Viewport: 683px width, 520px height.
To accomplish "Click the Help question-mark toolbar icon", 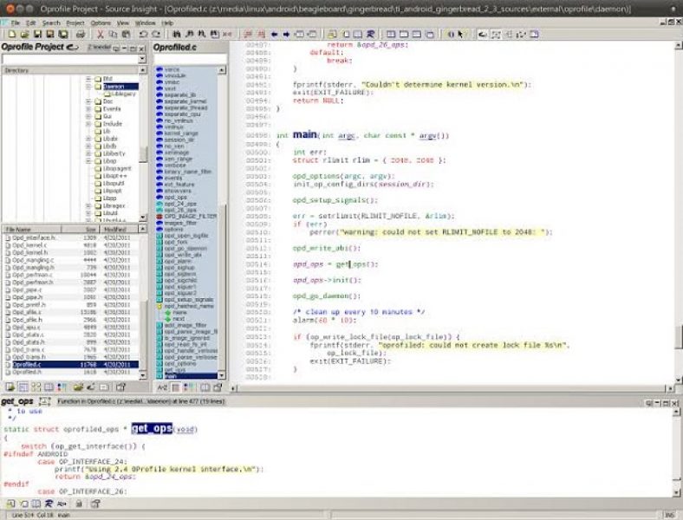I will tap(461, 34).
